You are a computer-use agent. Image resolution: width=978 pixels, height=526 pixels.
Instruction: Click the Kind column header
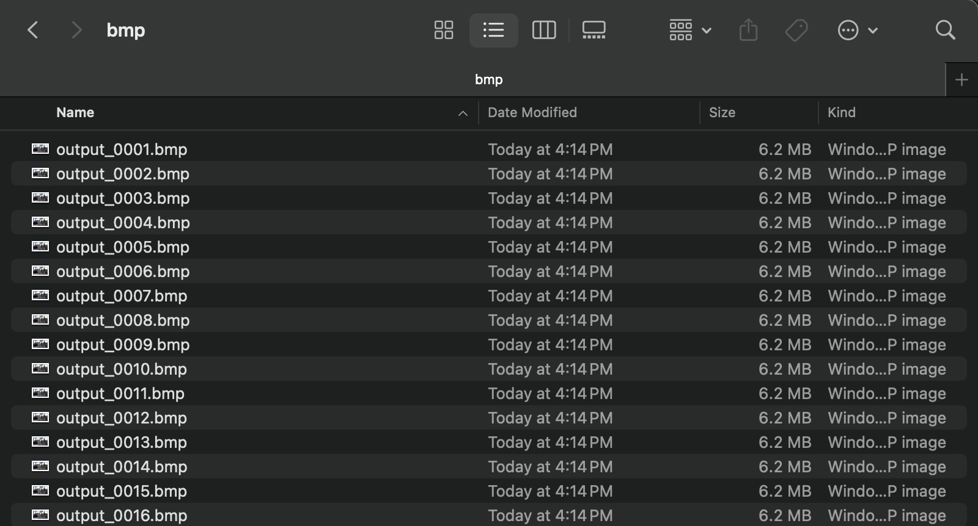pyautogui.click(x=841, y=113)
